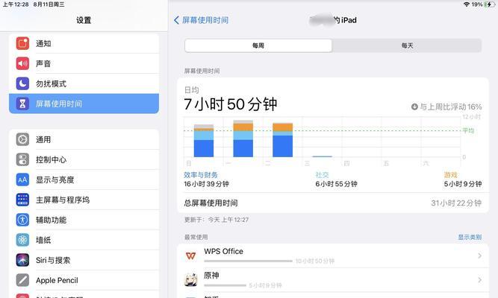Open the 声音 settings row
Screen dimensions: 498x298
pos(84,63)
